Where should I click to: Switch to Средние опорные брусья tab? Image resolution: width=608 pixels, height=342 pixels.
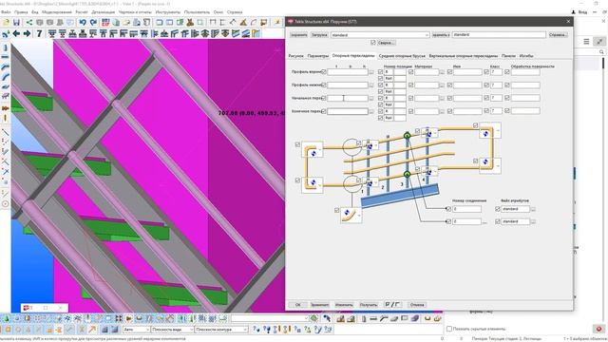click(x=402, y=56)
